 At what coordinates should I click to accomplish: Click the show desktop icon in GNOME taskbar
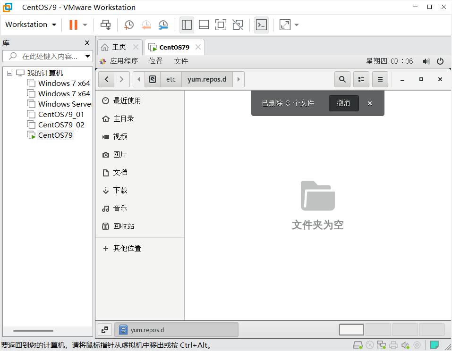[105, 330]
